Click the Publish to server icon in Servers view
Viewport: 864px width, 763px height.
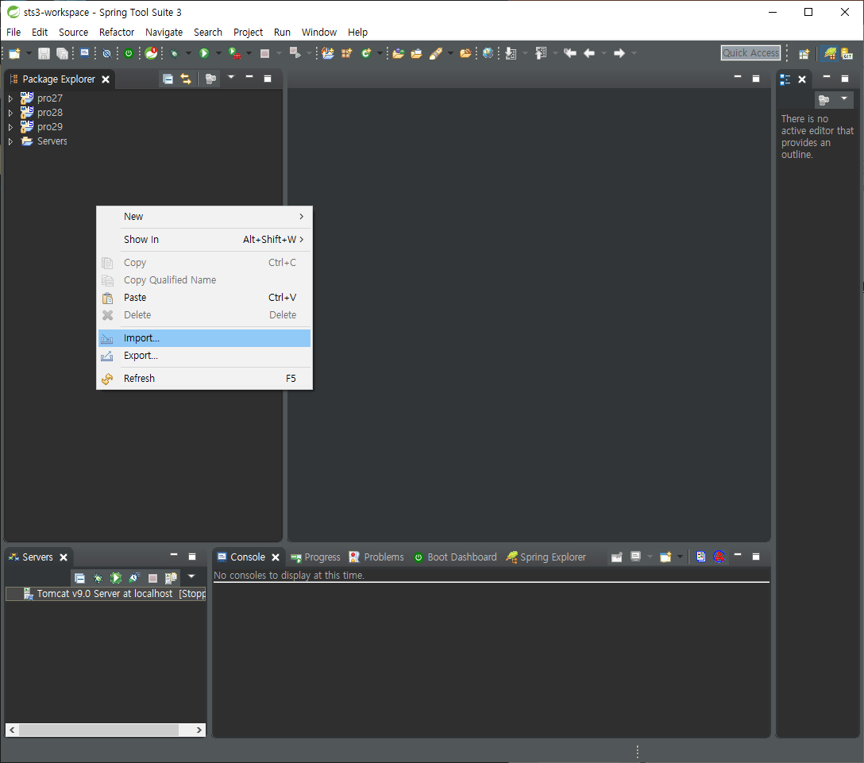tap(171, 578)
